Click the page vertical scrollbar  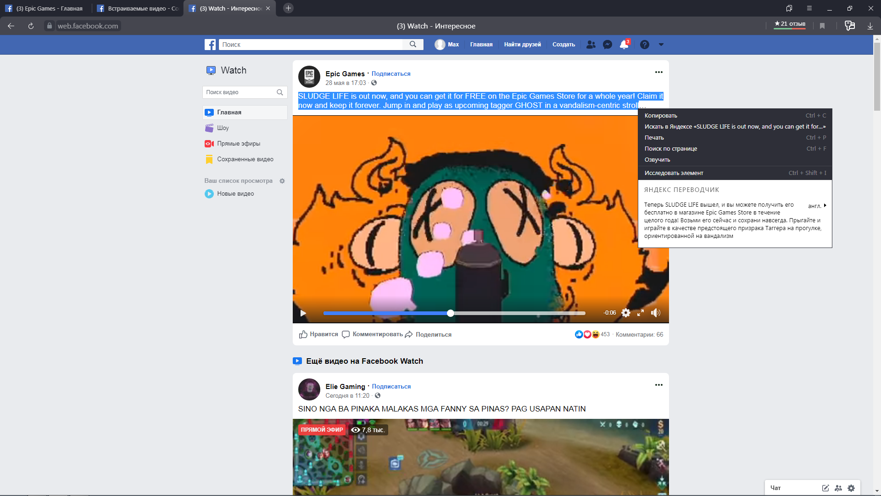pos(877,76)
